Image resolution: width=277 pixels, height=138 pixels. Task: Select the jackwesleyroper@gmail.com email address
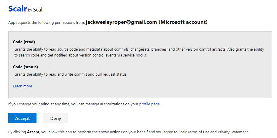click(121, 22)
